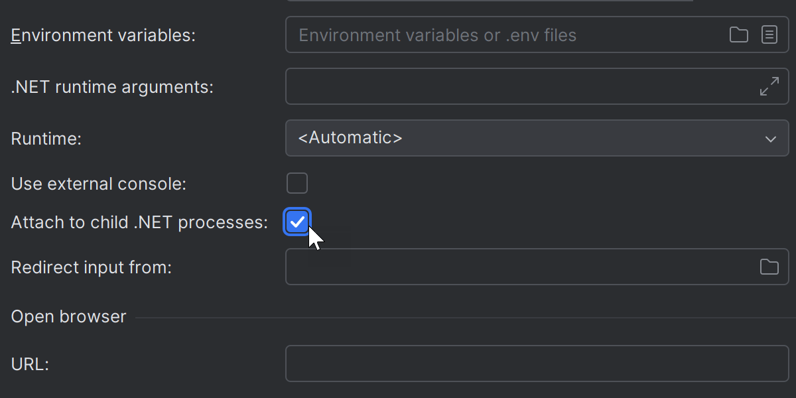Click the .NET runtime arguments label
Screen dimensions: 796x398
[112, 87]
